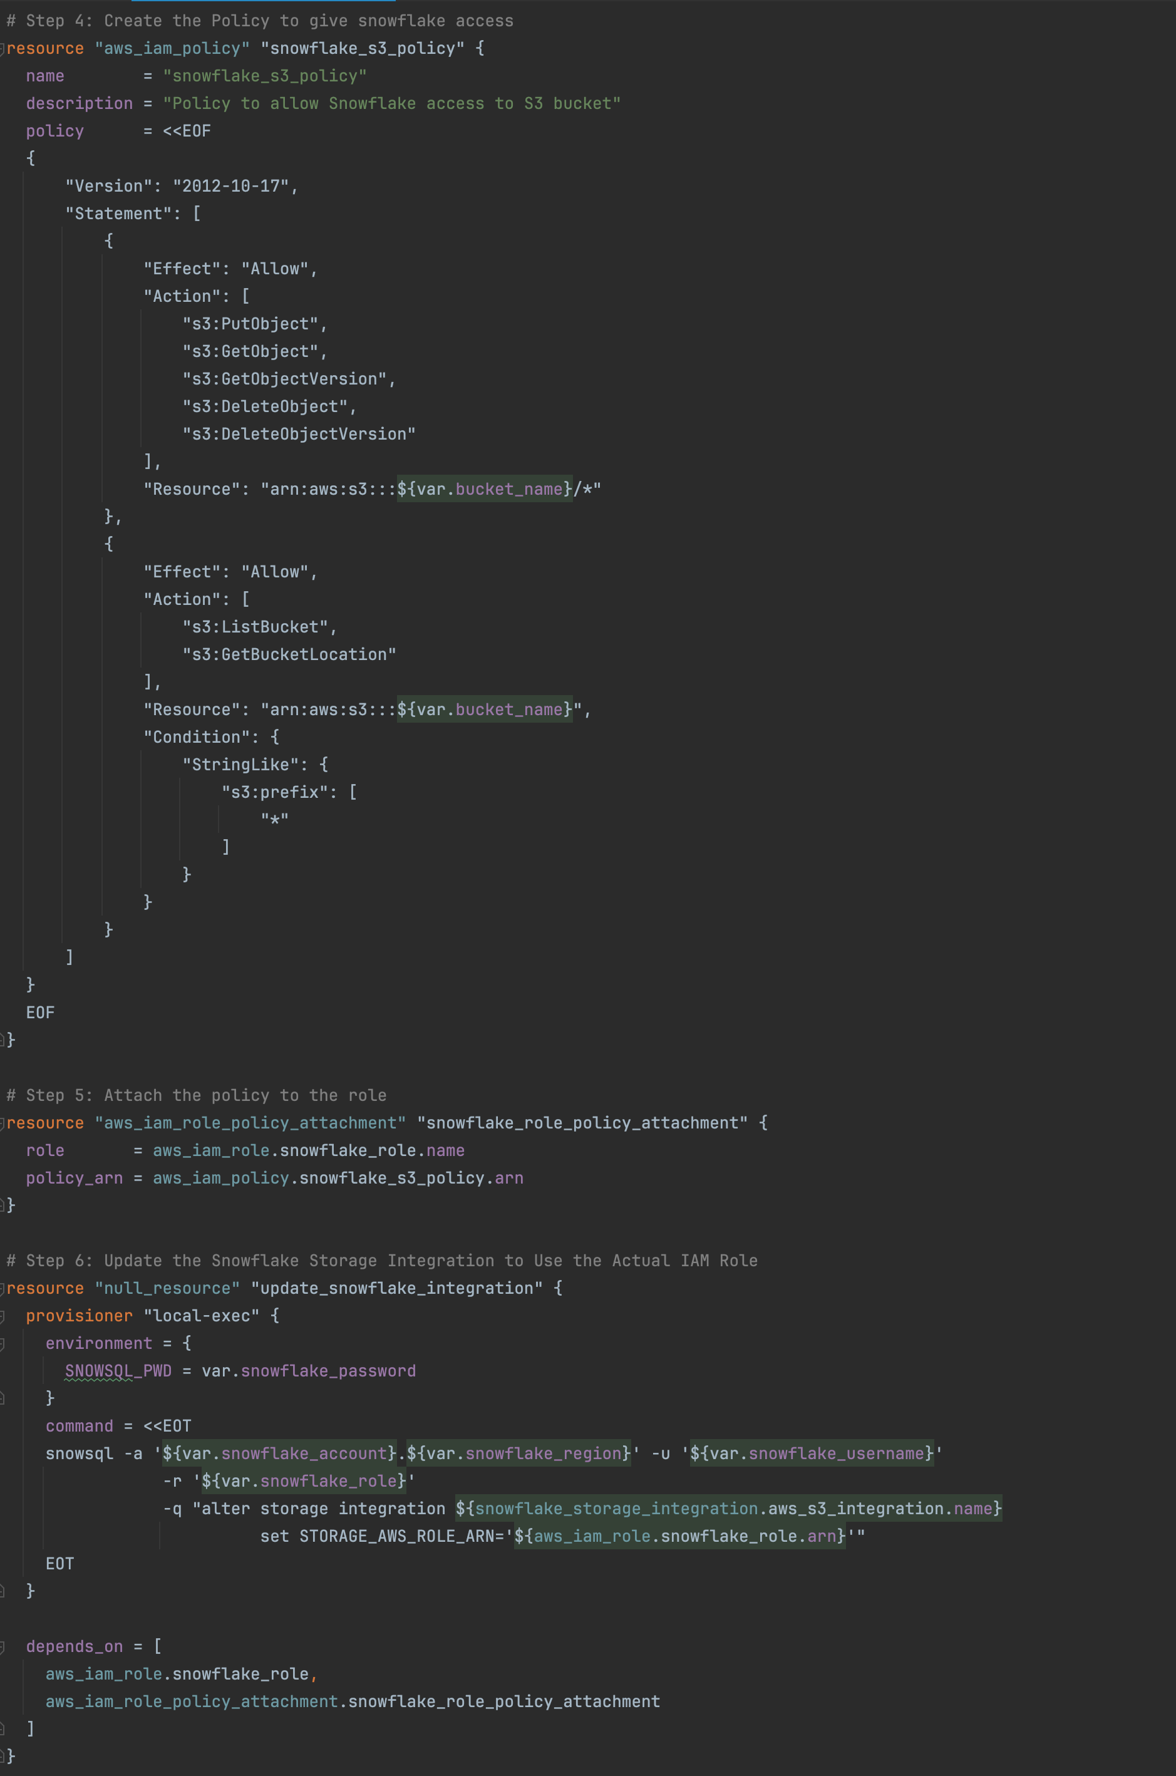Image resolution: width=1176 pixels, height=1776 pixels.
Task: Click the "s3:PutObject" action
Action: [x=250, y=324]
